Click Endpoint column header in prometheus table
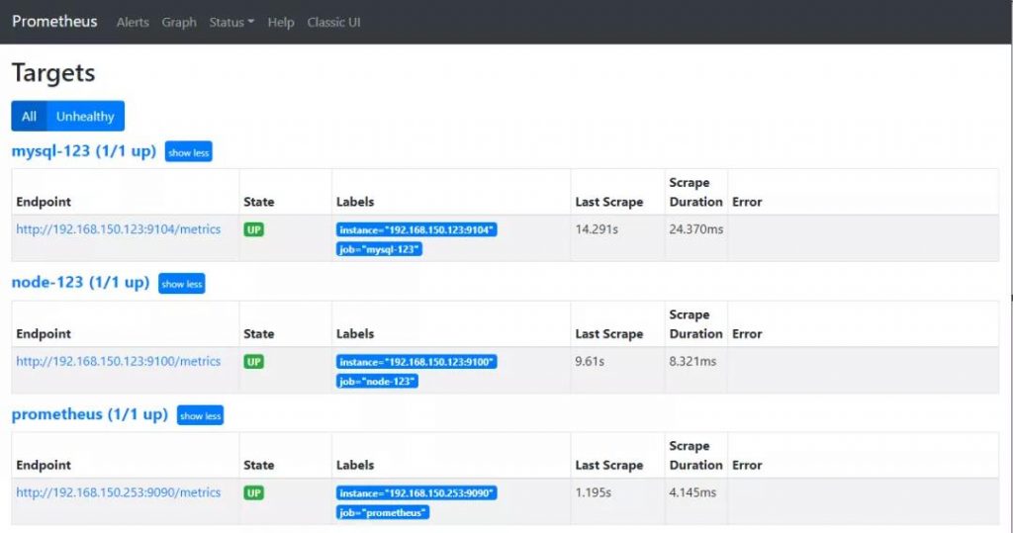This screenshot has width=1013, height=533. [x=44, y=465]
